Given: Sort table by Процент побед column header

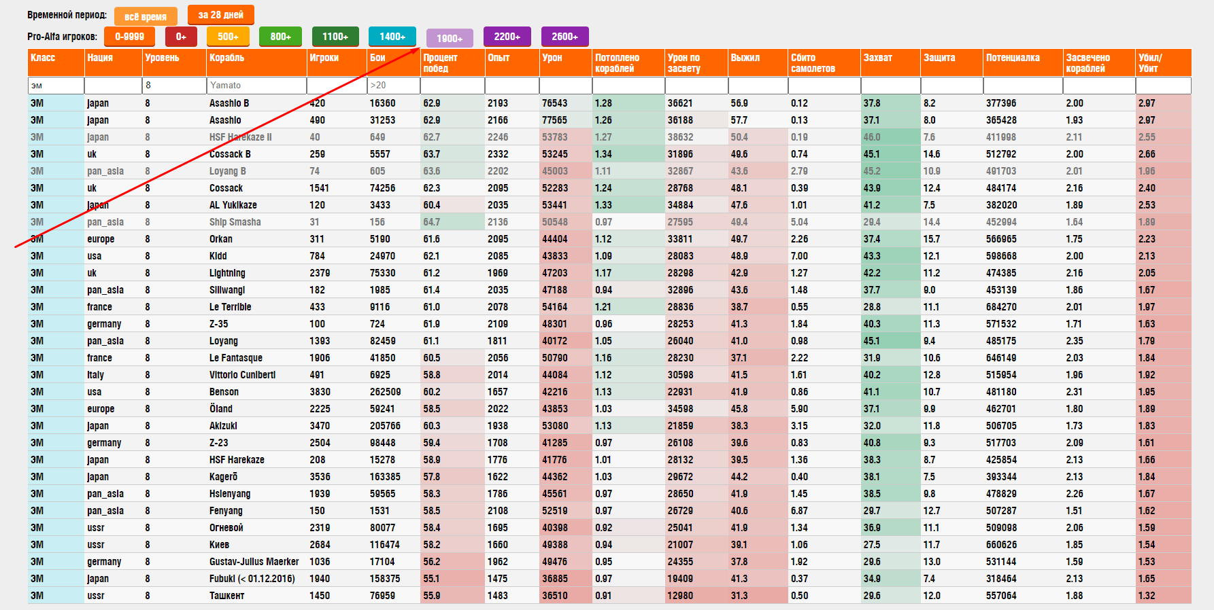Looking at the screenshot, I should pos(452,62).
